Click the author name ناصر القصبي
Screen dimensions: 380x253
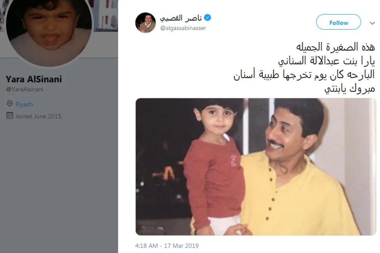[181, 18]
